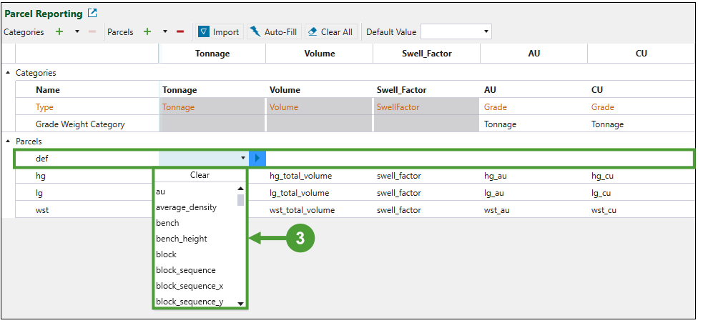Click Clear at top of dropdown list

point(200,175)
